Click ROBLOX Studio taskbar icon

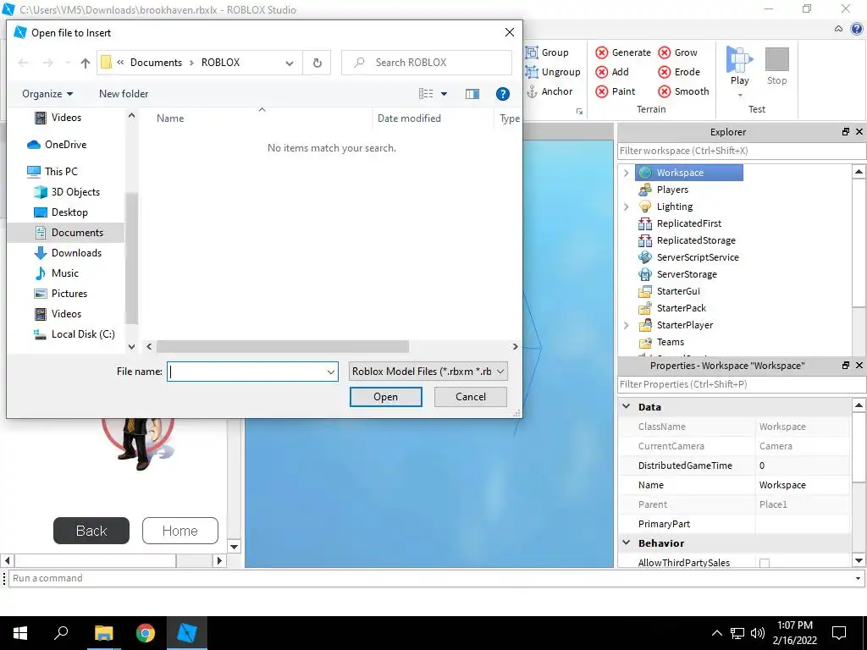(x=187, y=633)
